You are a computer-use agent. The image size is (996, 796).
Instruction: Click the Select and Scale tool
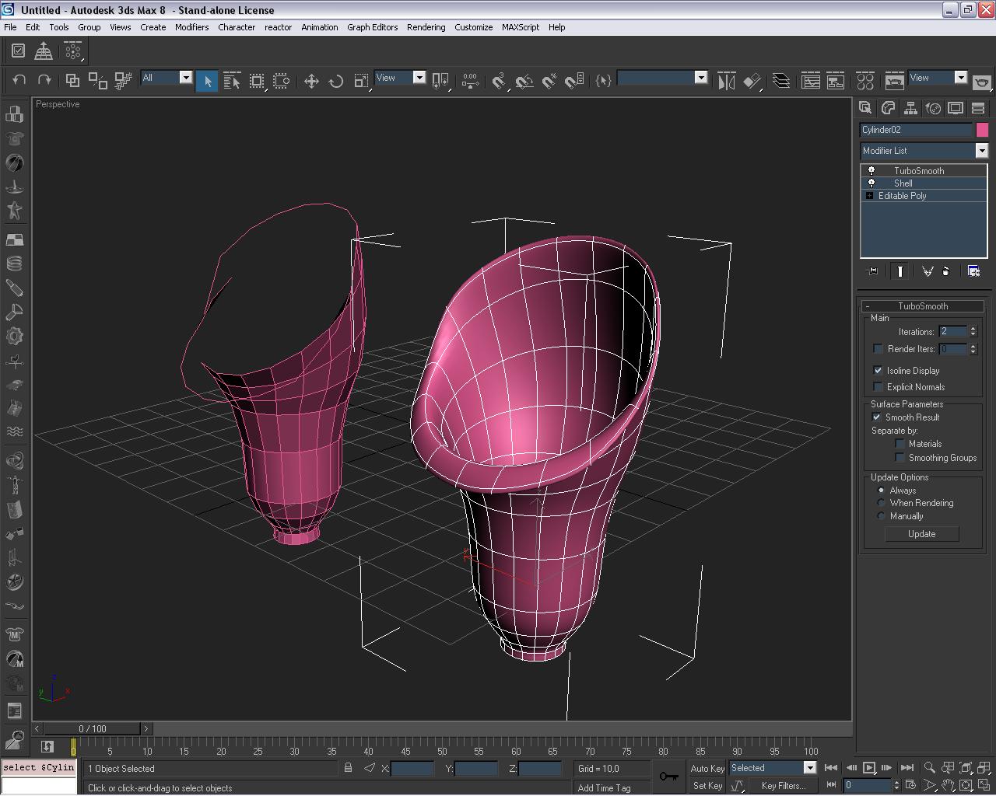pyautogui.click(x=361, y=81)
